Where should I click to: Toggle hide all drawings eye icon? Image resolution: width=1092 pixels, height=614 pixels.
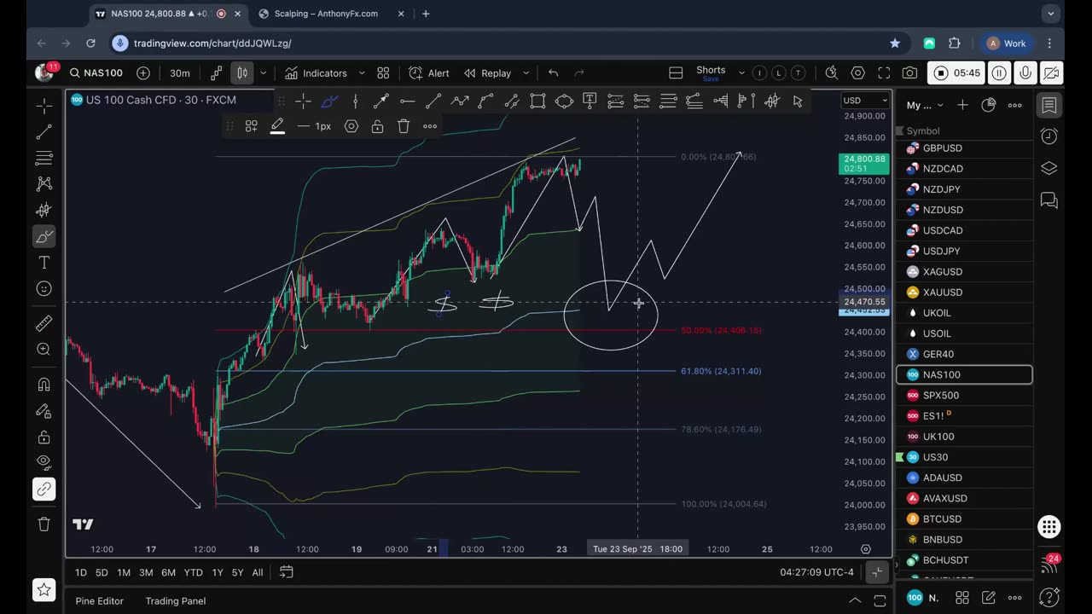[44, 463]
